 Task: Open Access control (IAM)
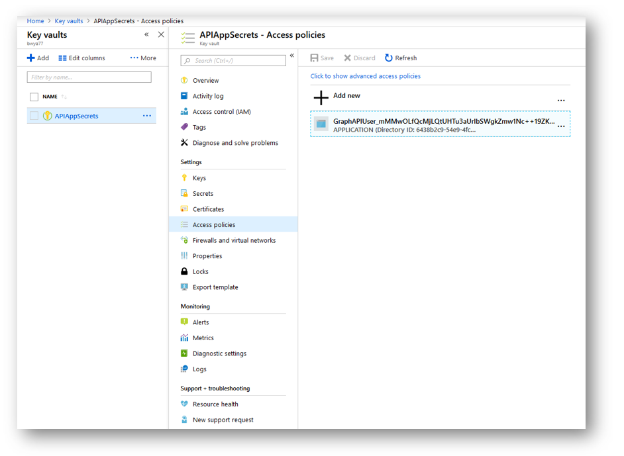click(222, 112)
